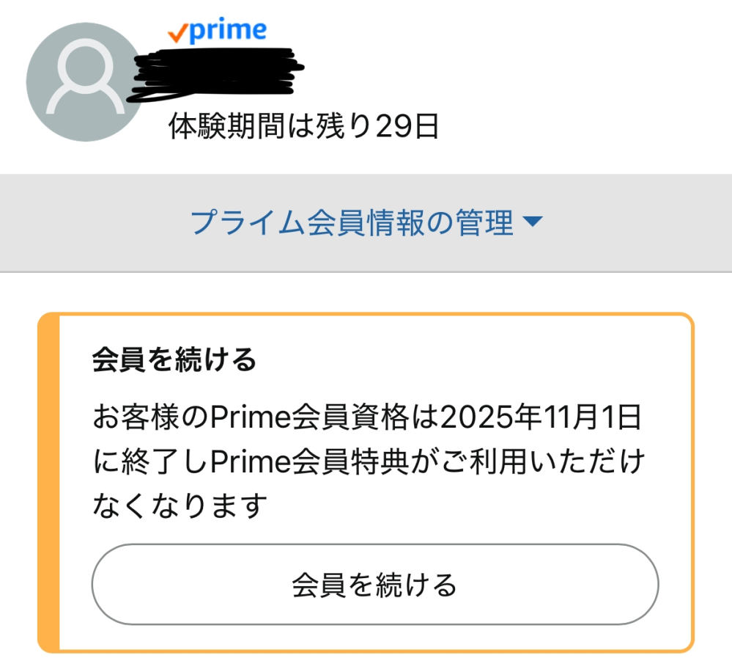
Task: Click the なくなります line in notice
Action: coord(178,505)
